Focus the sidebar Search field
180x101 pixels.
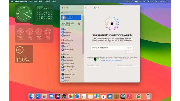point(72,12)
